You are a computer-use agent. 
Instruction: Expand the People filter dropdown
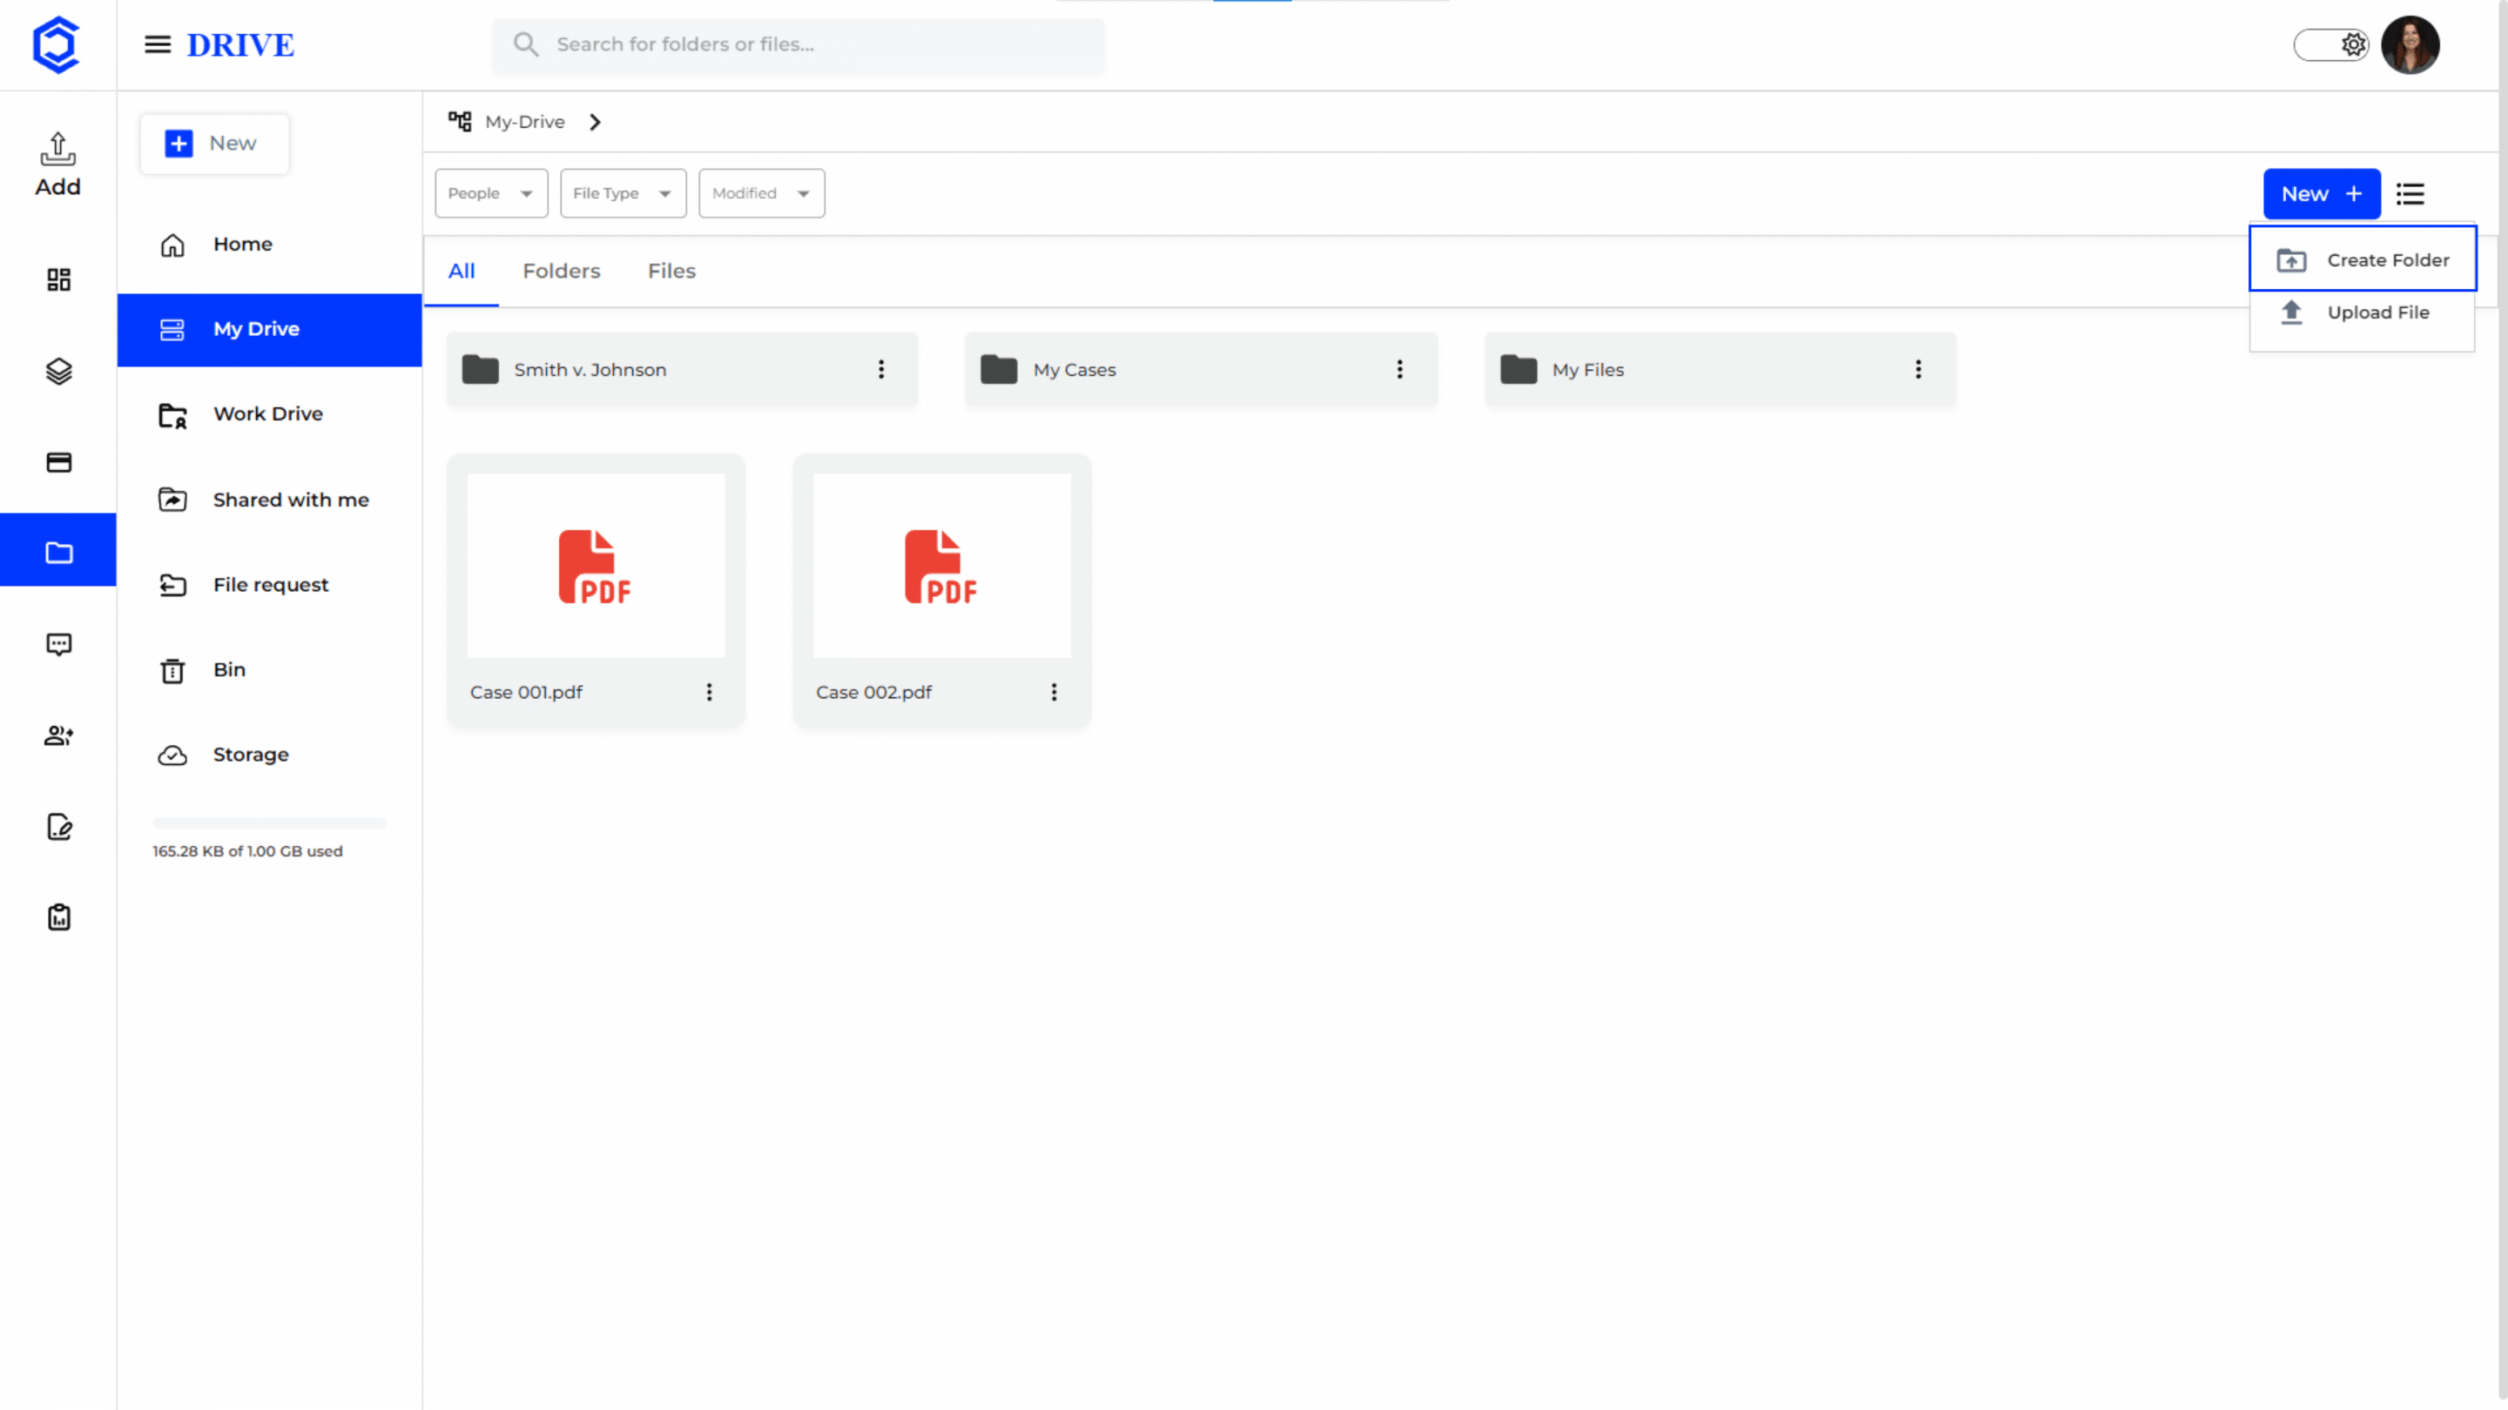pos(490,192)
